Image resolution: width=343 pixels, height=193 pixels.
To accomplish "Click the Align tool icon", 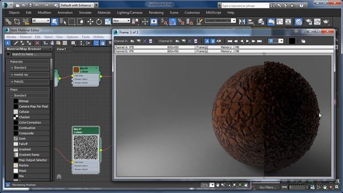I will (x=251, y=21).
